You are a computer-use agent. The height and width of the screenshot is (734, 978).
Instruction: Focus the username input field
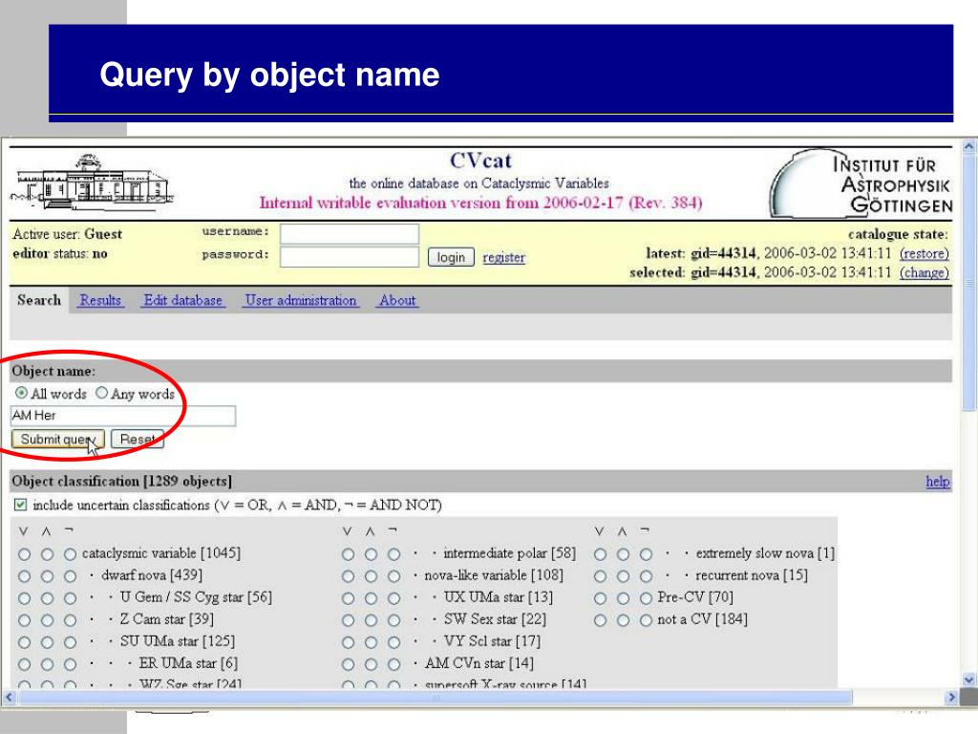pyautogui.click(x=350, y=234)
